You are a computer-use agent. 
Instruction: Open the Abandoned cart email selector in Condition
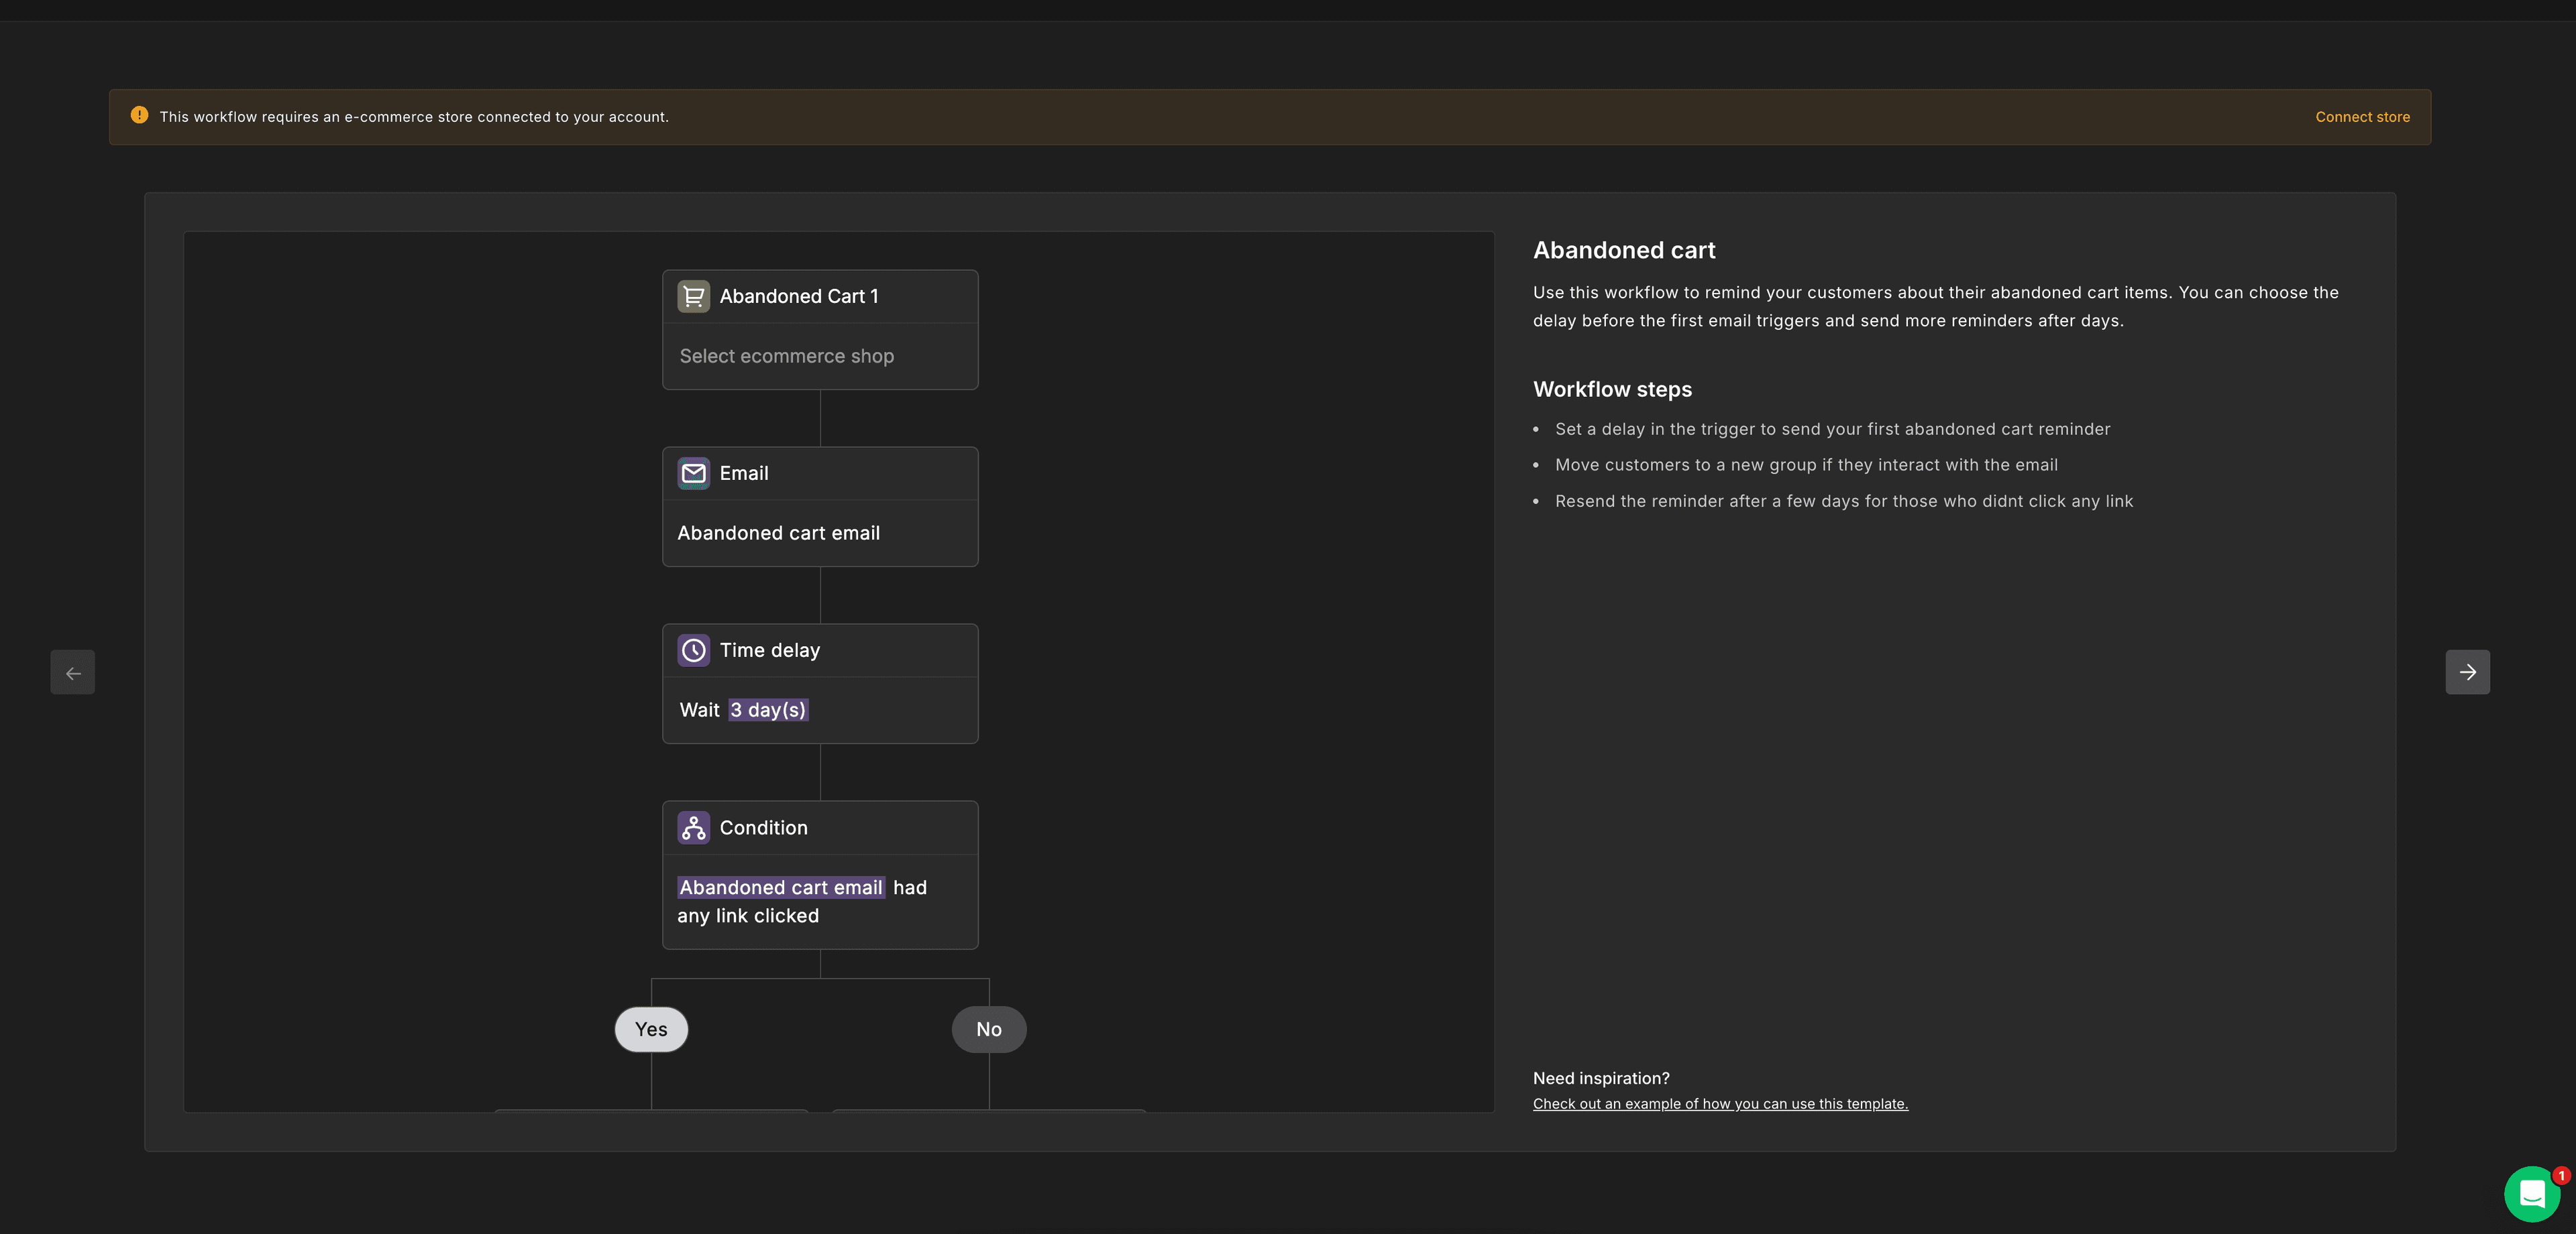(781, 887)
